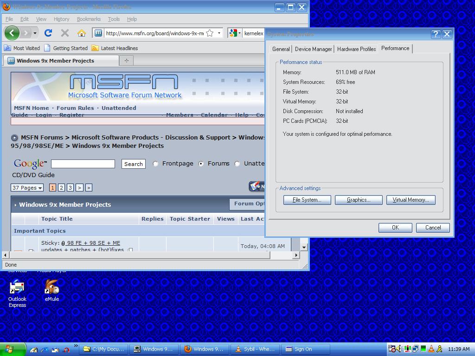This screenshot has height=356, width=475.
Task: Open the Getting Started bookmark
Action: (66, 48)
